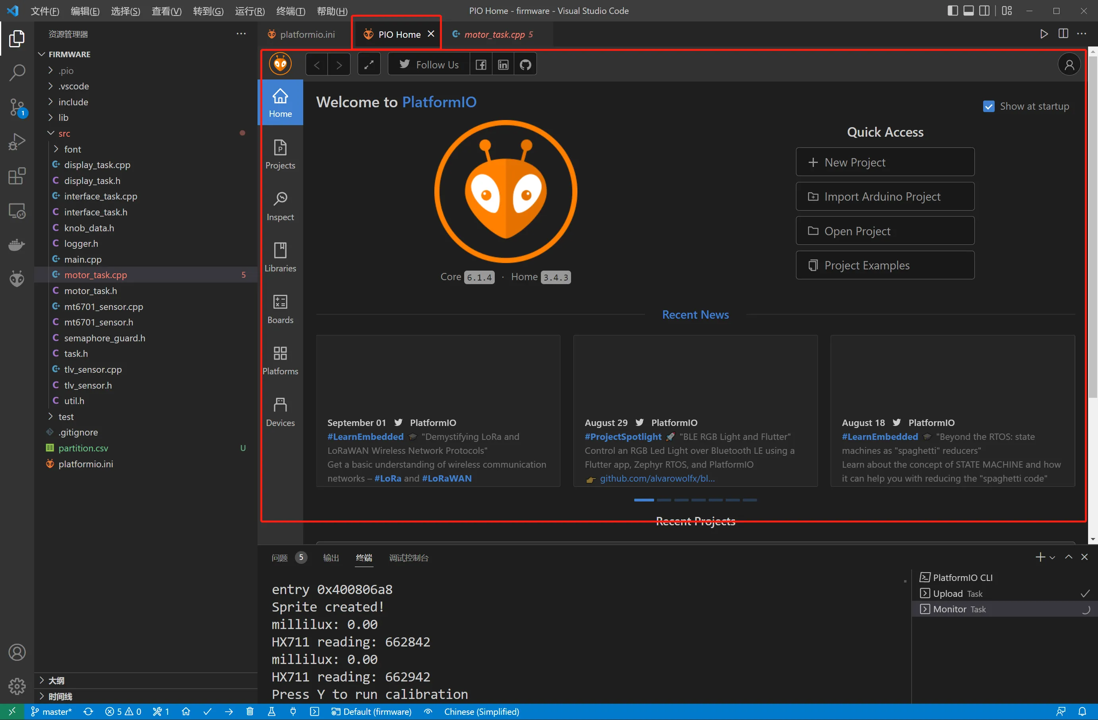The width and height of the screenshot is (1098, 720).
Task: Click Import Arduino Project button
Action: (885, 196)
